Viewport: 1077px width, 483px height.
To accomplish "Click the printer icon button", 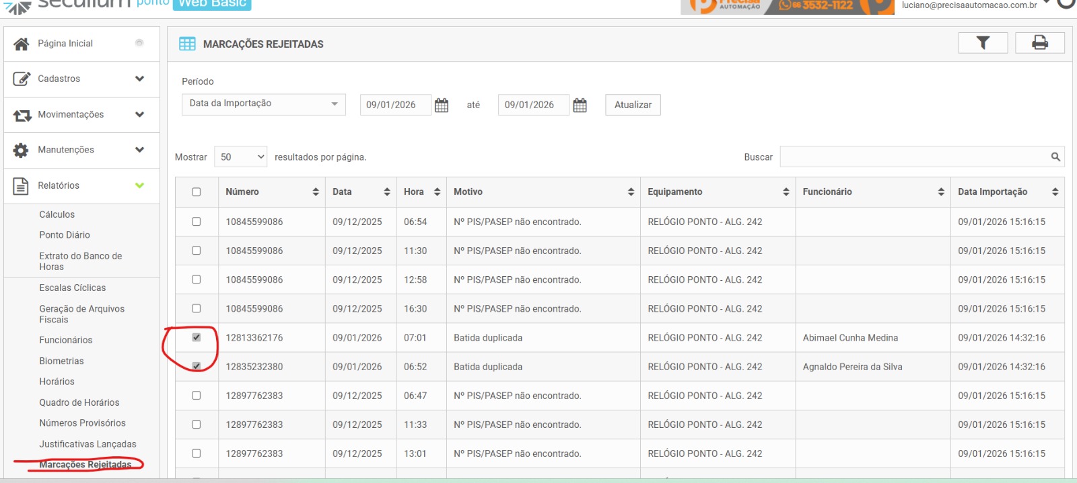I will pyautogui.click(x=1039, y=43).
